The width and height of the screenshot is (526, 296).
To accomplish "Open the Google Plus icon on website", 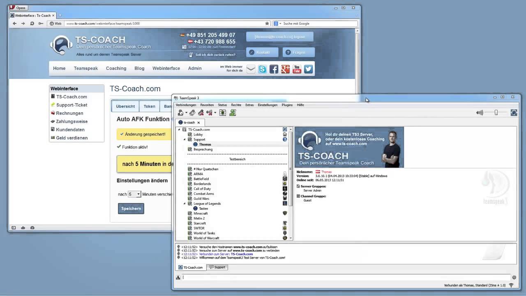I will pos(285,69).
